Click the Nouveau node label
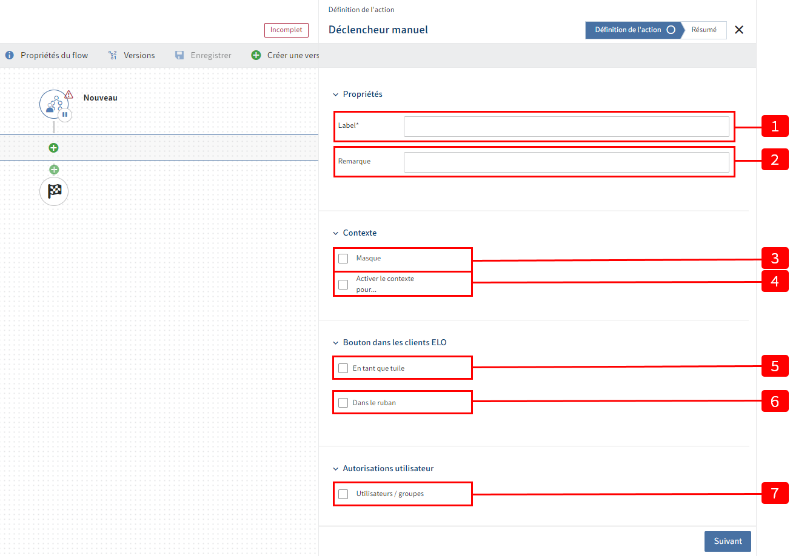 click(x=101, y=98)
